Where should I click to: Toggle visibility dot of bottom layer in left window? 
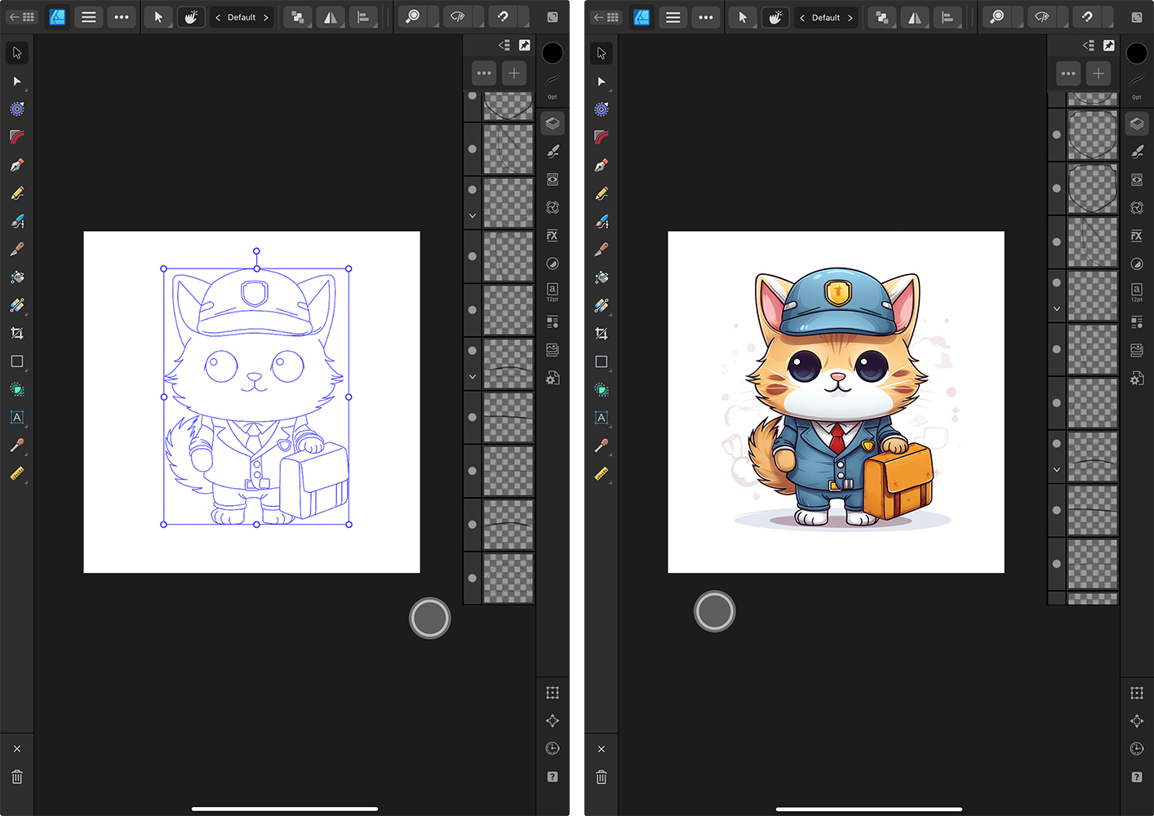tap(473, 578)
